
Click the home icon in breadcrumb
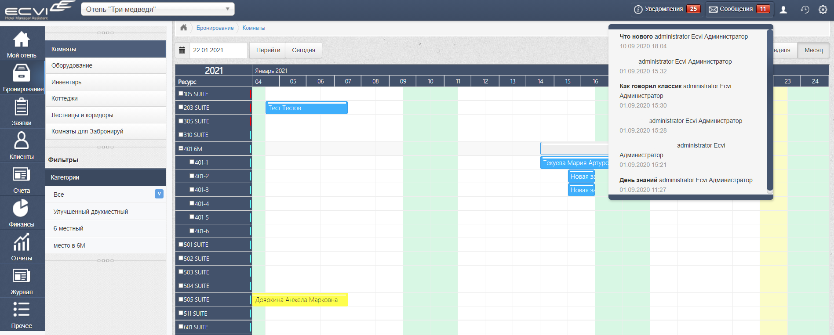pyautogui.click(x=183, y=28)
